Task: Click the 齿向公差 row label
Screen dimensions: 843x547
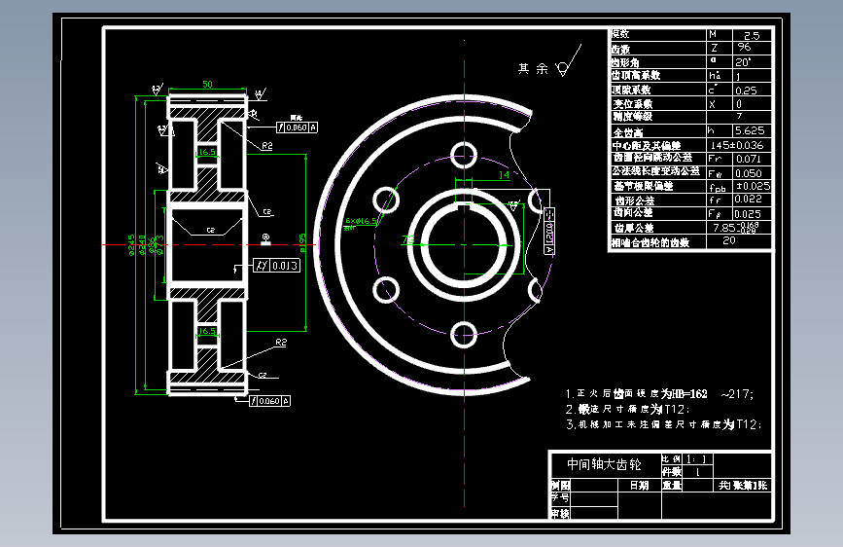Action: coord(633,212)
